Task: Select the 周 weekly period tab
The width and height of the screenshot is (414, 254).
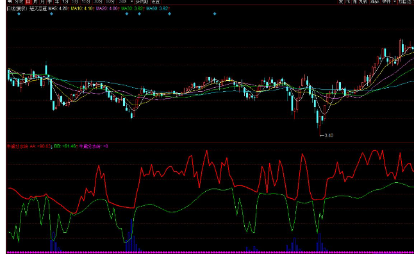Action: (35, 2)
